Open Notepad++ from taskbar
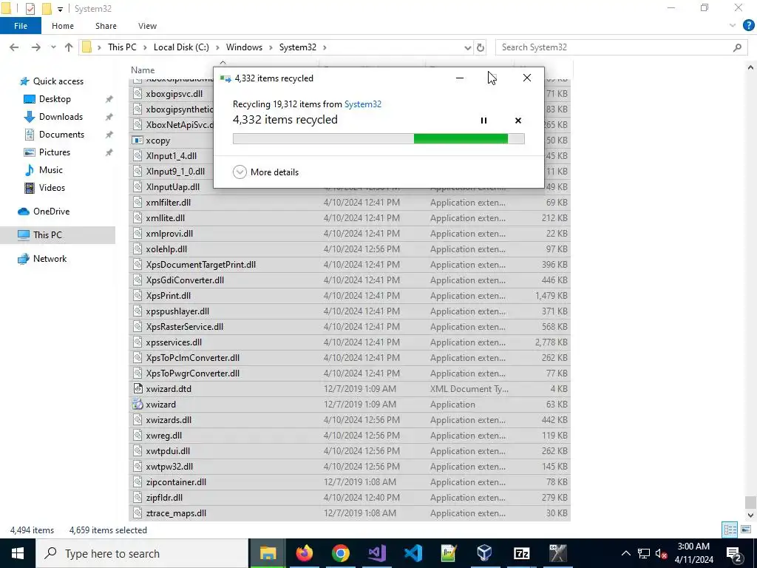 point(449,553)
